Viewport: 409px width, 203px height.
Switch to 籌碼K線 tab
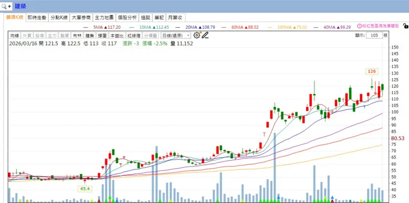point(14,18)
